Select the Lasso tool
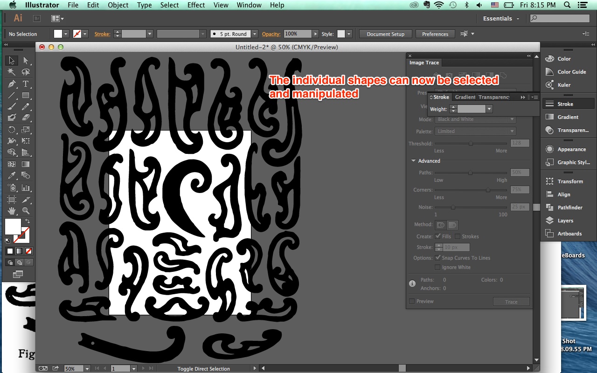The height and width of the screenshot is (373, 597). click(26, 72)
